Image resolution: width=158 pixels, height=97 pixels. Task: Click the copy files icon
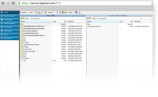pos(57,12)
